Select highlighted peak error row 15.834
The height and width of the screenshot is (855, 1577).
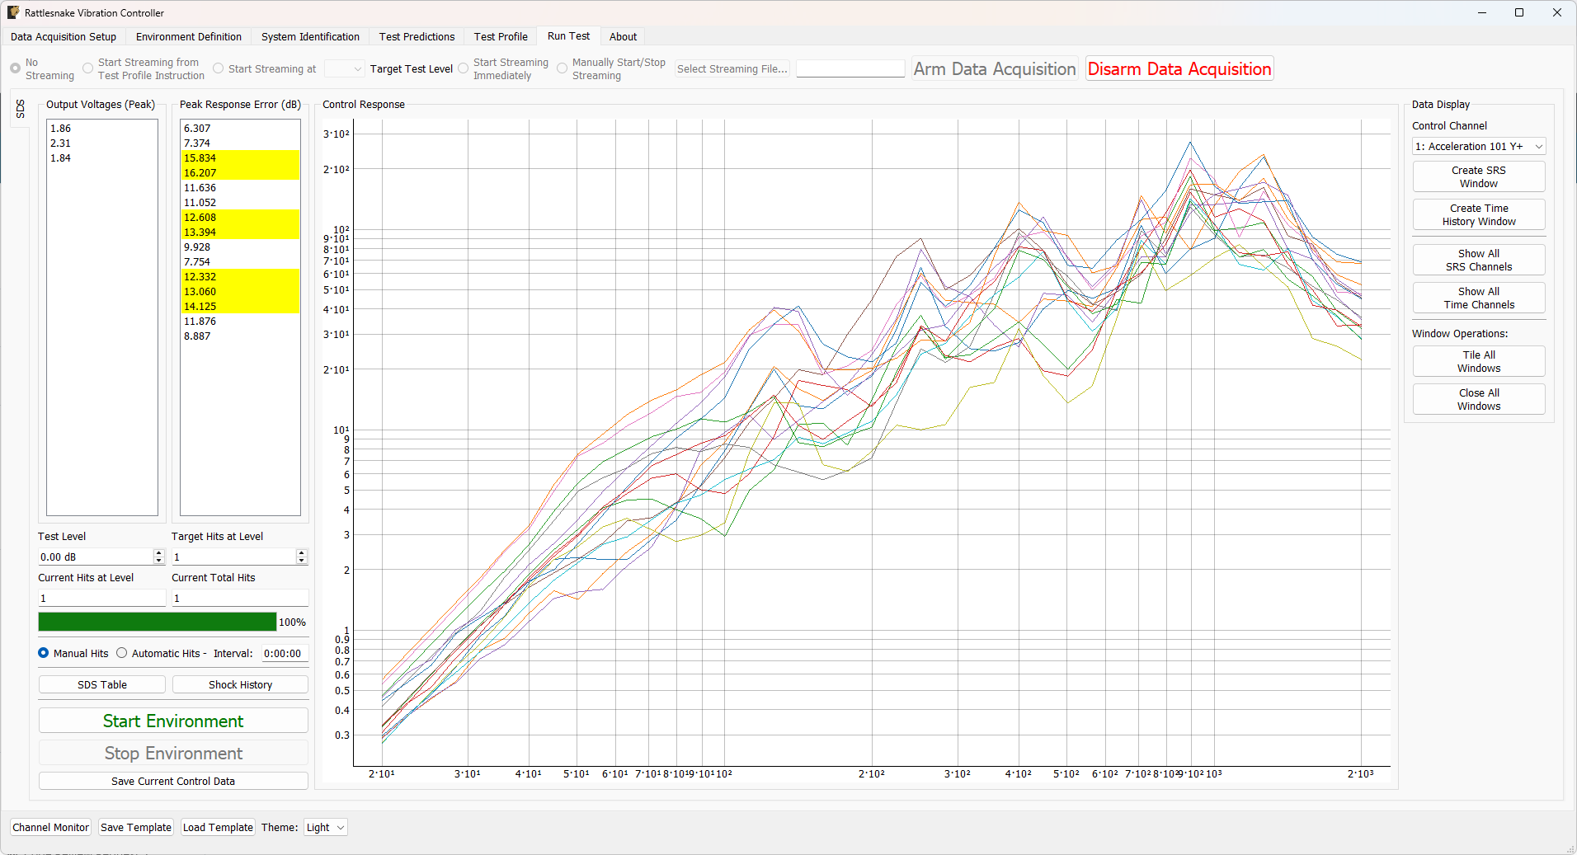coord(240,158)
